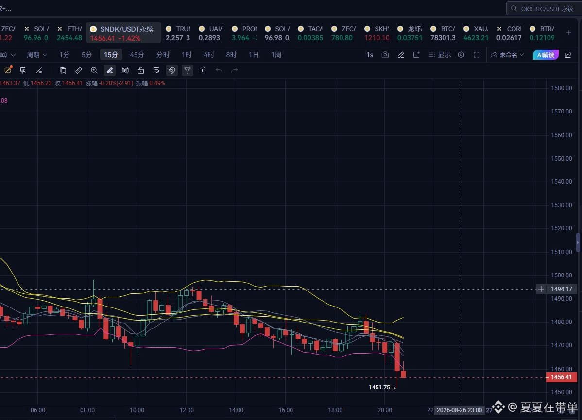Click the add-panel icon beside the pencil

416,55
